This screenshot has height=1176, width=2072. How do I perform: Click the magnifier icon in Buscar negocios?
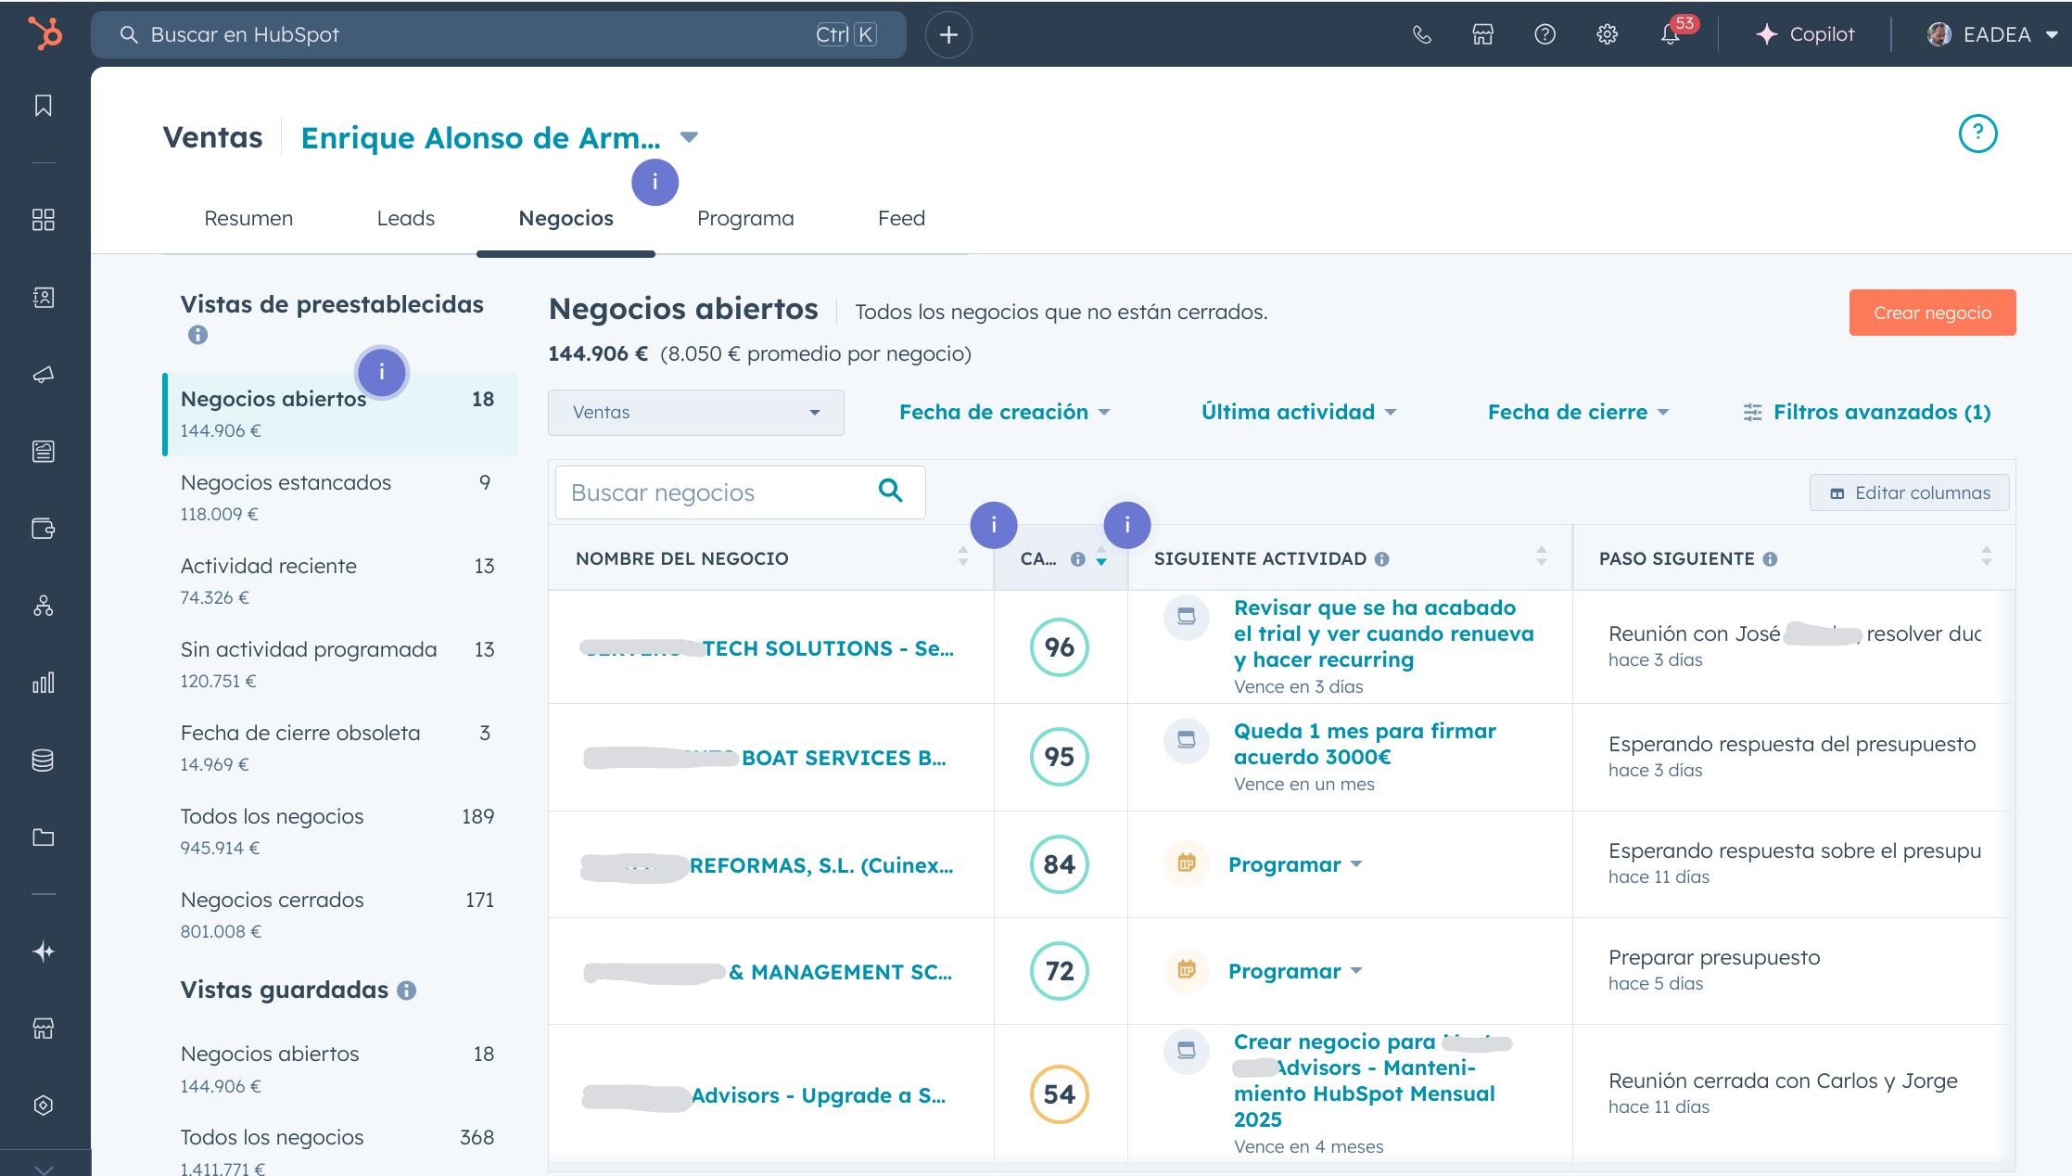tap(890, 491)
